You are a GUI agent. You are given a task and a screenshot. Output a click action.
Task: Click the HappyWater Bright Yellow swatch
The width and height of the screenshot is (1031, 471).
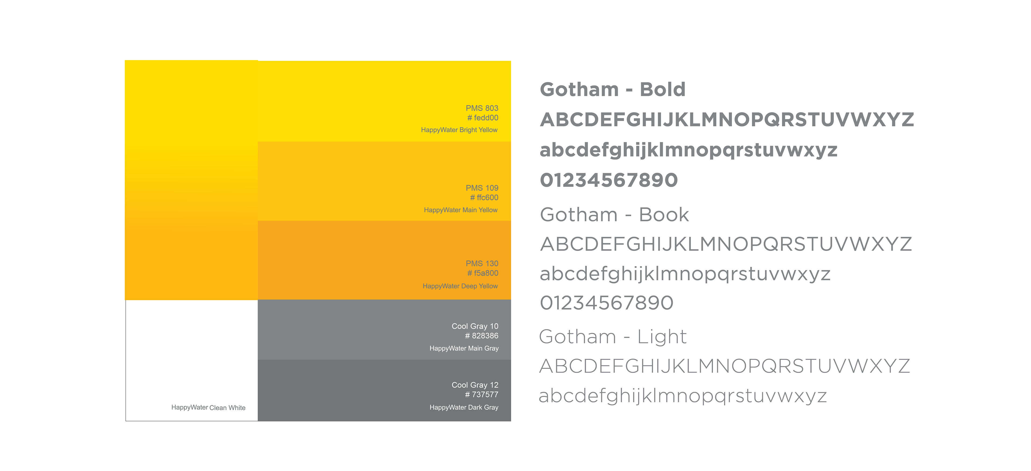[384, 101]
